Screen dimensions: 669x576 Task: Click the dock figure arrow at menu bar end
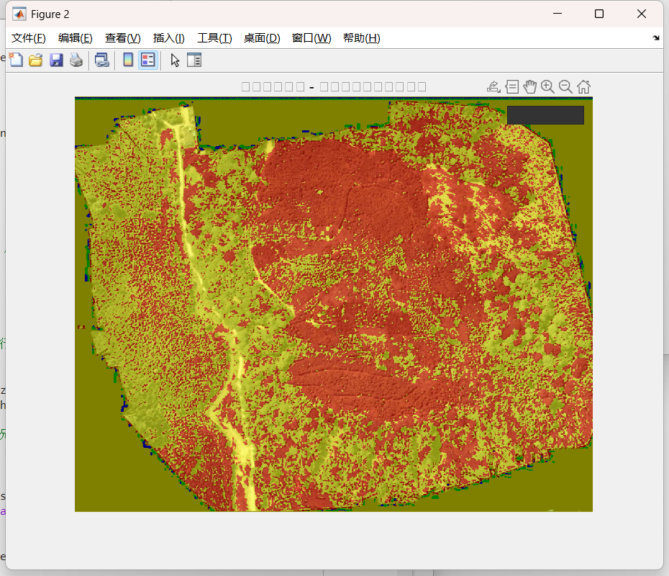pos(656,38)
